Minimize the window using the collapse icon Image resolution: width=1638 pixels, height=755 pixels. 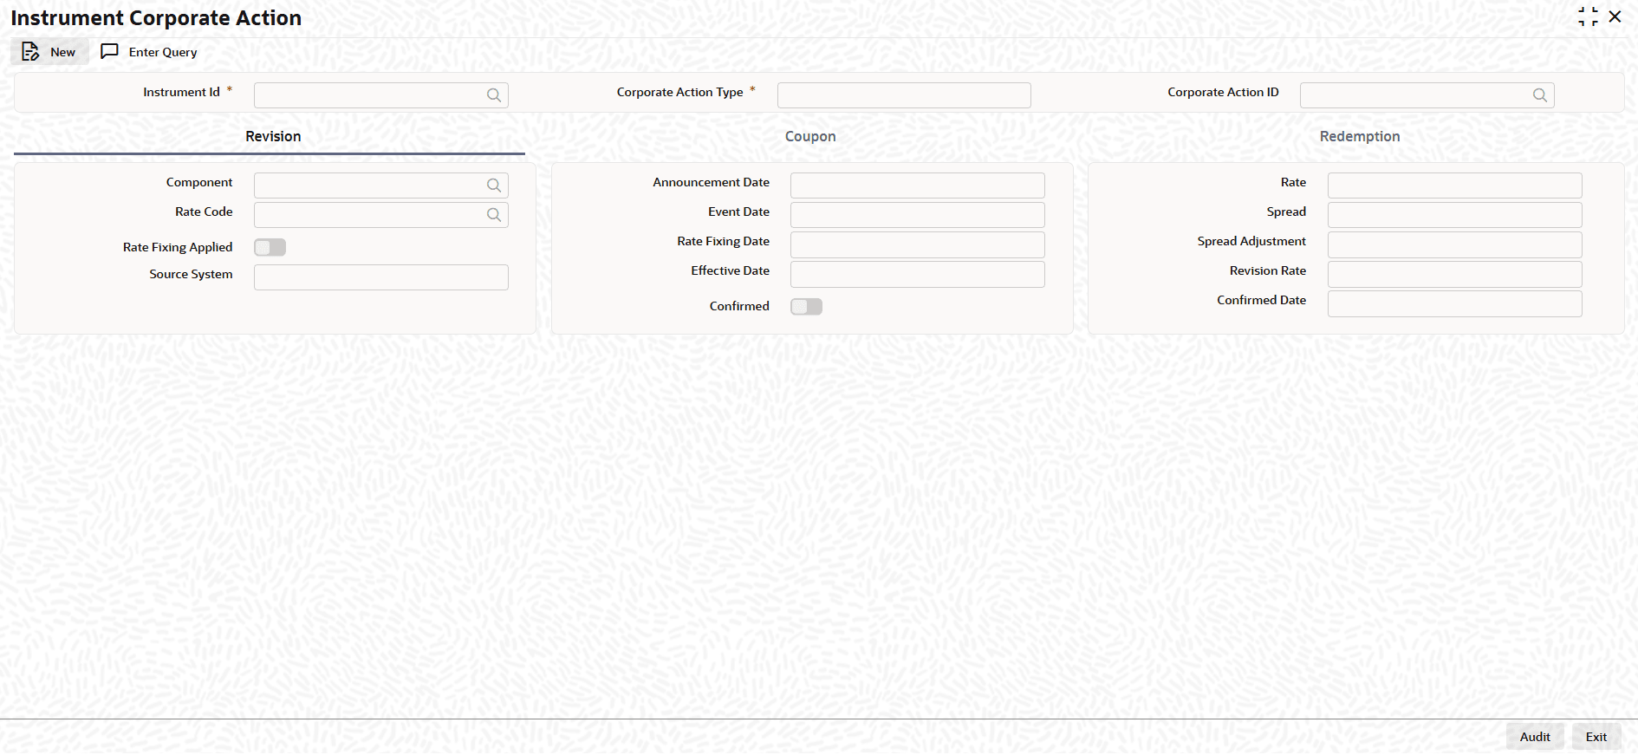pyautogui.click(x=1588, y=17)
